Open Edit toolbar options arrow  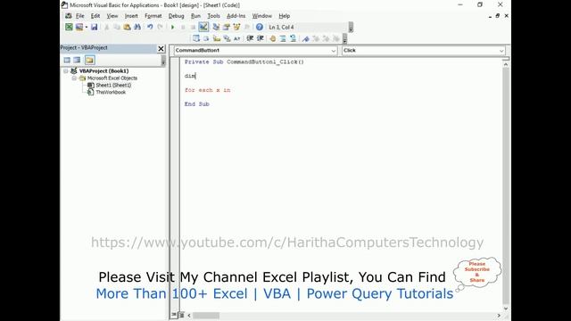(x=344, y=38)
